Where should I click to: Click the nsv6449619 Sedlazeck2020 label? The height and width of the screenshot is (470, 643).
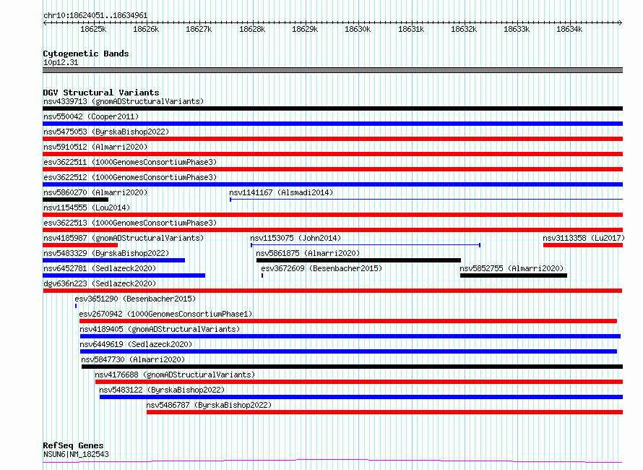click(x=136, y=344)
